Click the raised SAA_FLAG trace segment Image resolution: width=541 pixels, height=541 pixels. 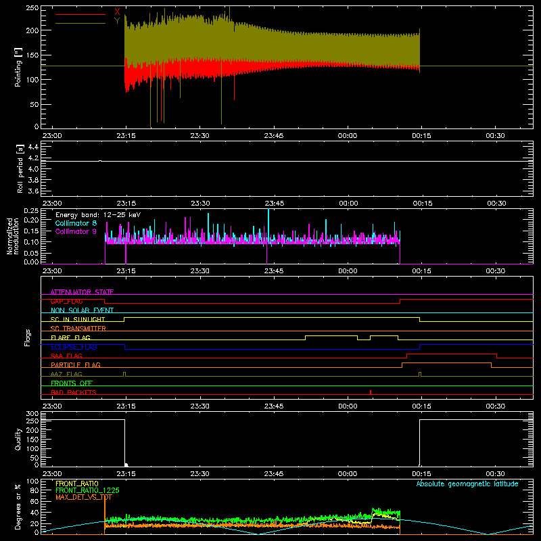[452, 354]
